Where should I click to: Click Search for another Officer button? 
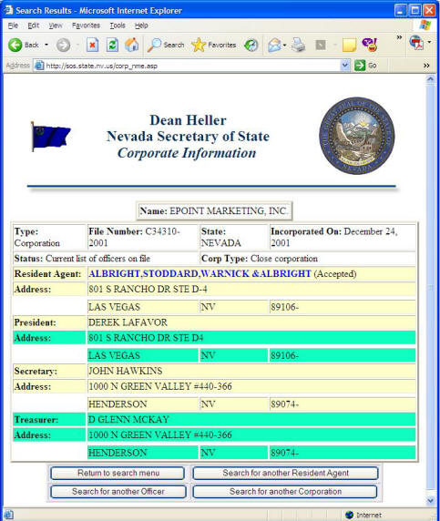pos(118,492)
